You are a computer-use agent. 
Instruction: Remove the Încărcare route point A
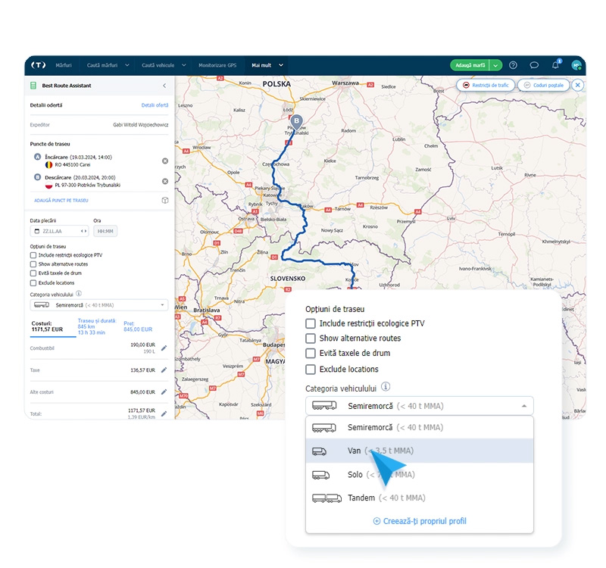[165, 161]
